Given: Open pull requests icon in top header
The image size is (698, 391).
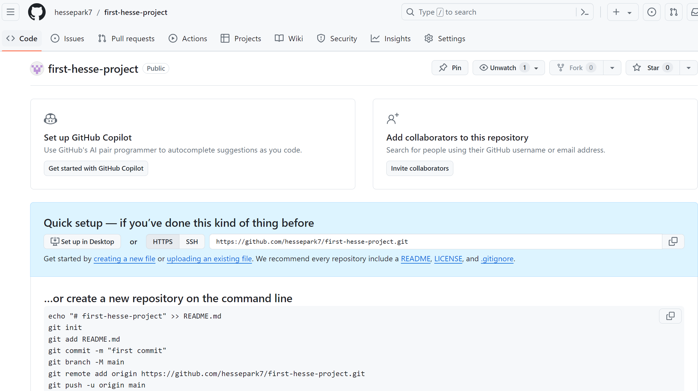Looking at the screenshot, I should click(x=673, y=12).
